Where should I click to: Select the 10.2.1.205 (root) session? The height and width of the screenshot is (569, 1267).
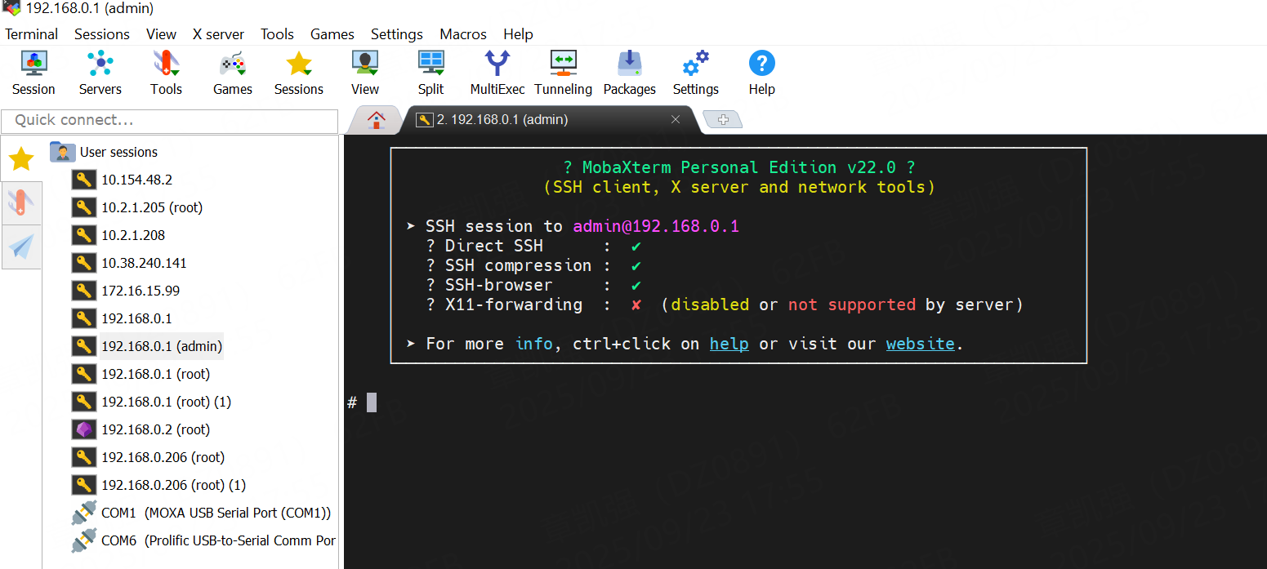click(152, 207)
